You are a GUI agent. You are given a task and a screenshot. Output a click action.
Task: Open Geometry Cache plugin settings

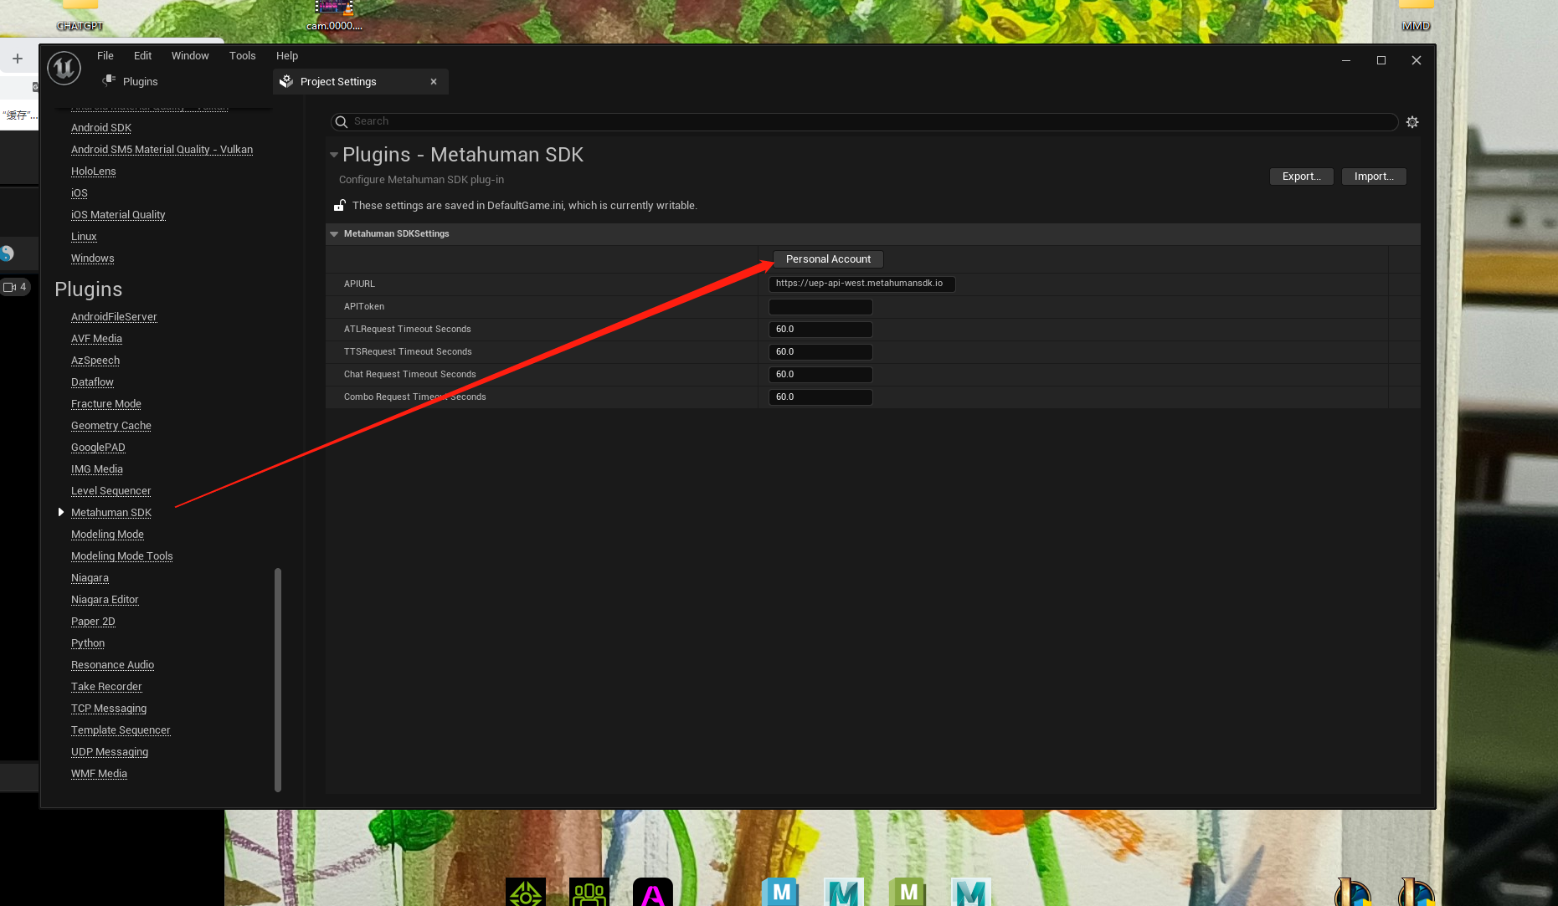click(x=111, y=426)
